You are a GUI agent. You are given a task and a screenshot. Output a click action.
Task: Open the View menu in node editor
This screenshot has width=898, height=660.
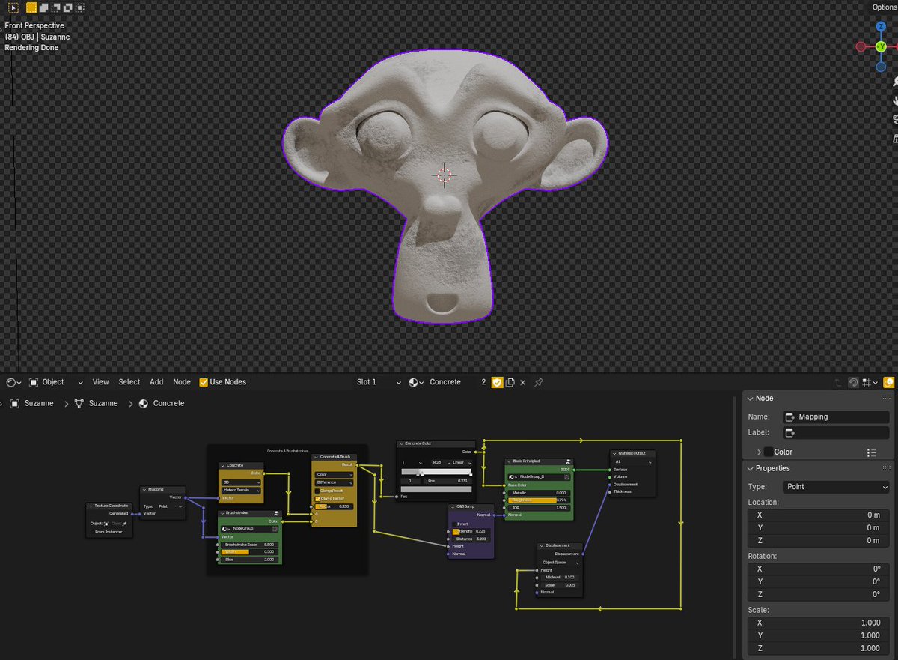100,382
